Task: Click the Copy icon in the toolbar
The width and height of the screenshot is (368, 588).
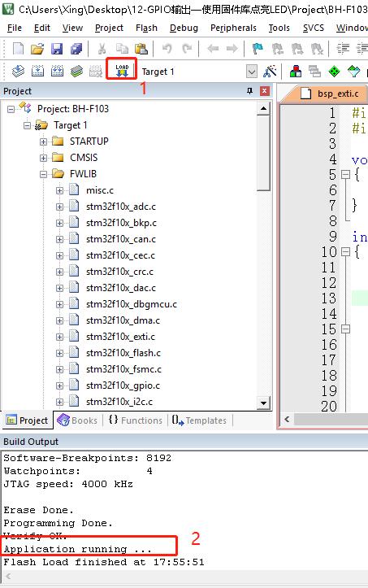Action: point(122,49)
